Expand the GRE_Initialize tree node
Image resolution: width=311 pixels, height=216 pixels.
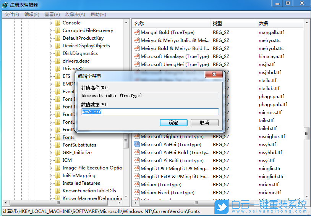[51, 153]
